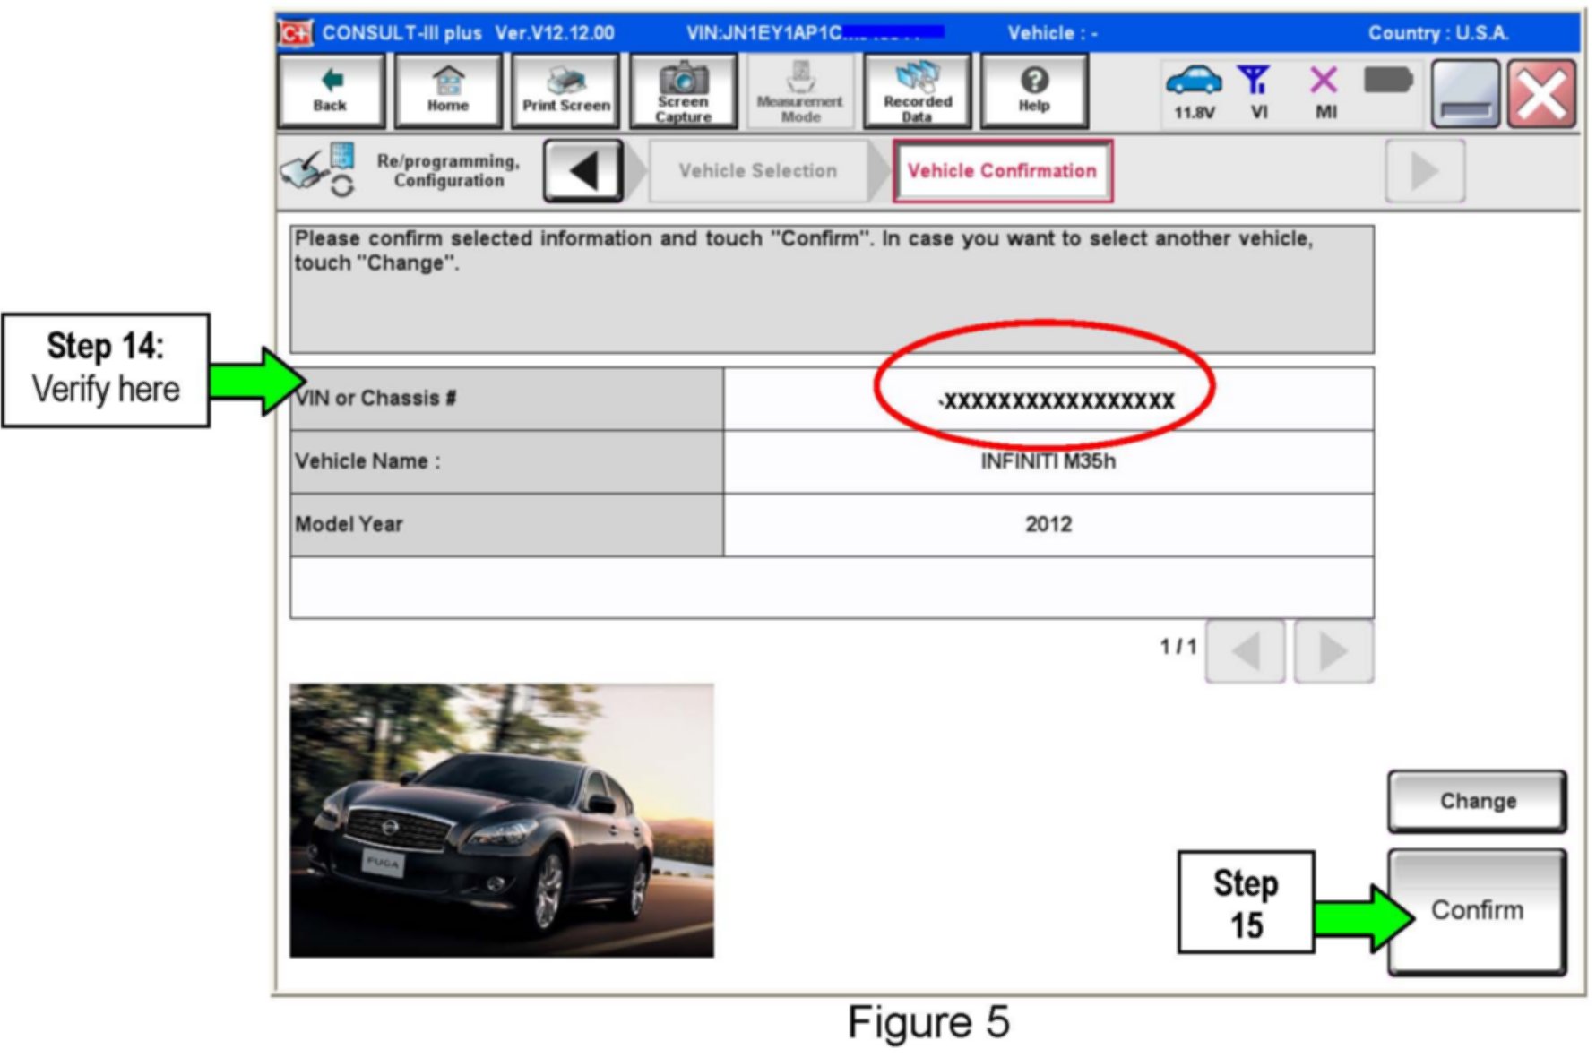Click the previous page arrow beside 1/1
1596x1058 pixels.
[x=1245, y=651]
